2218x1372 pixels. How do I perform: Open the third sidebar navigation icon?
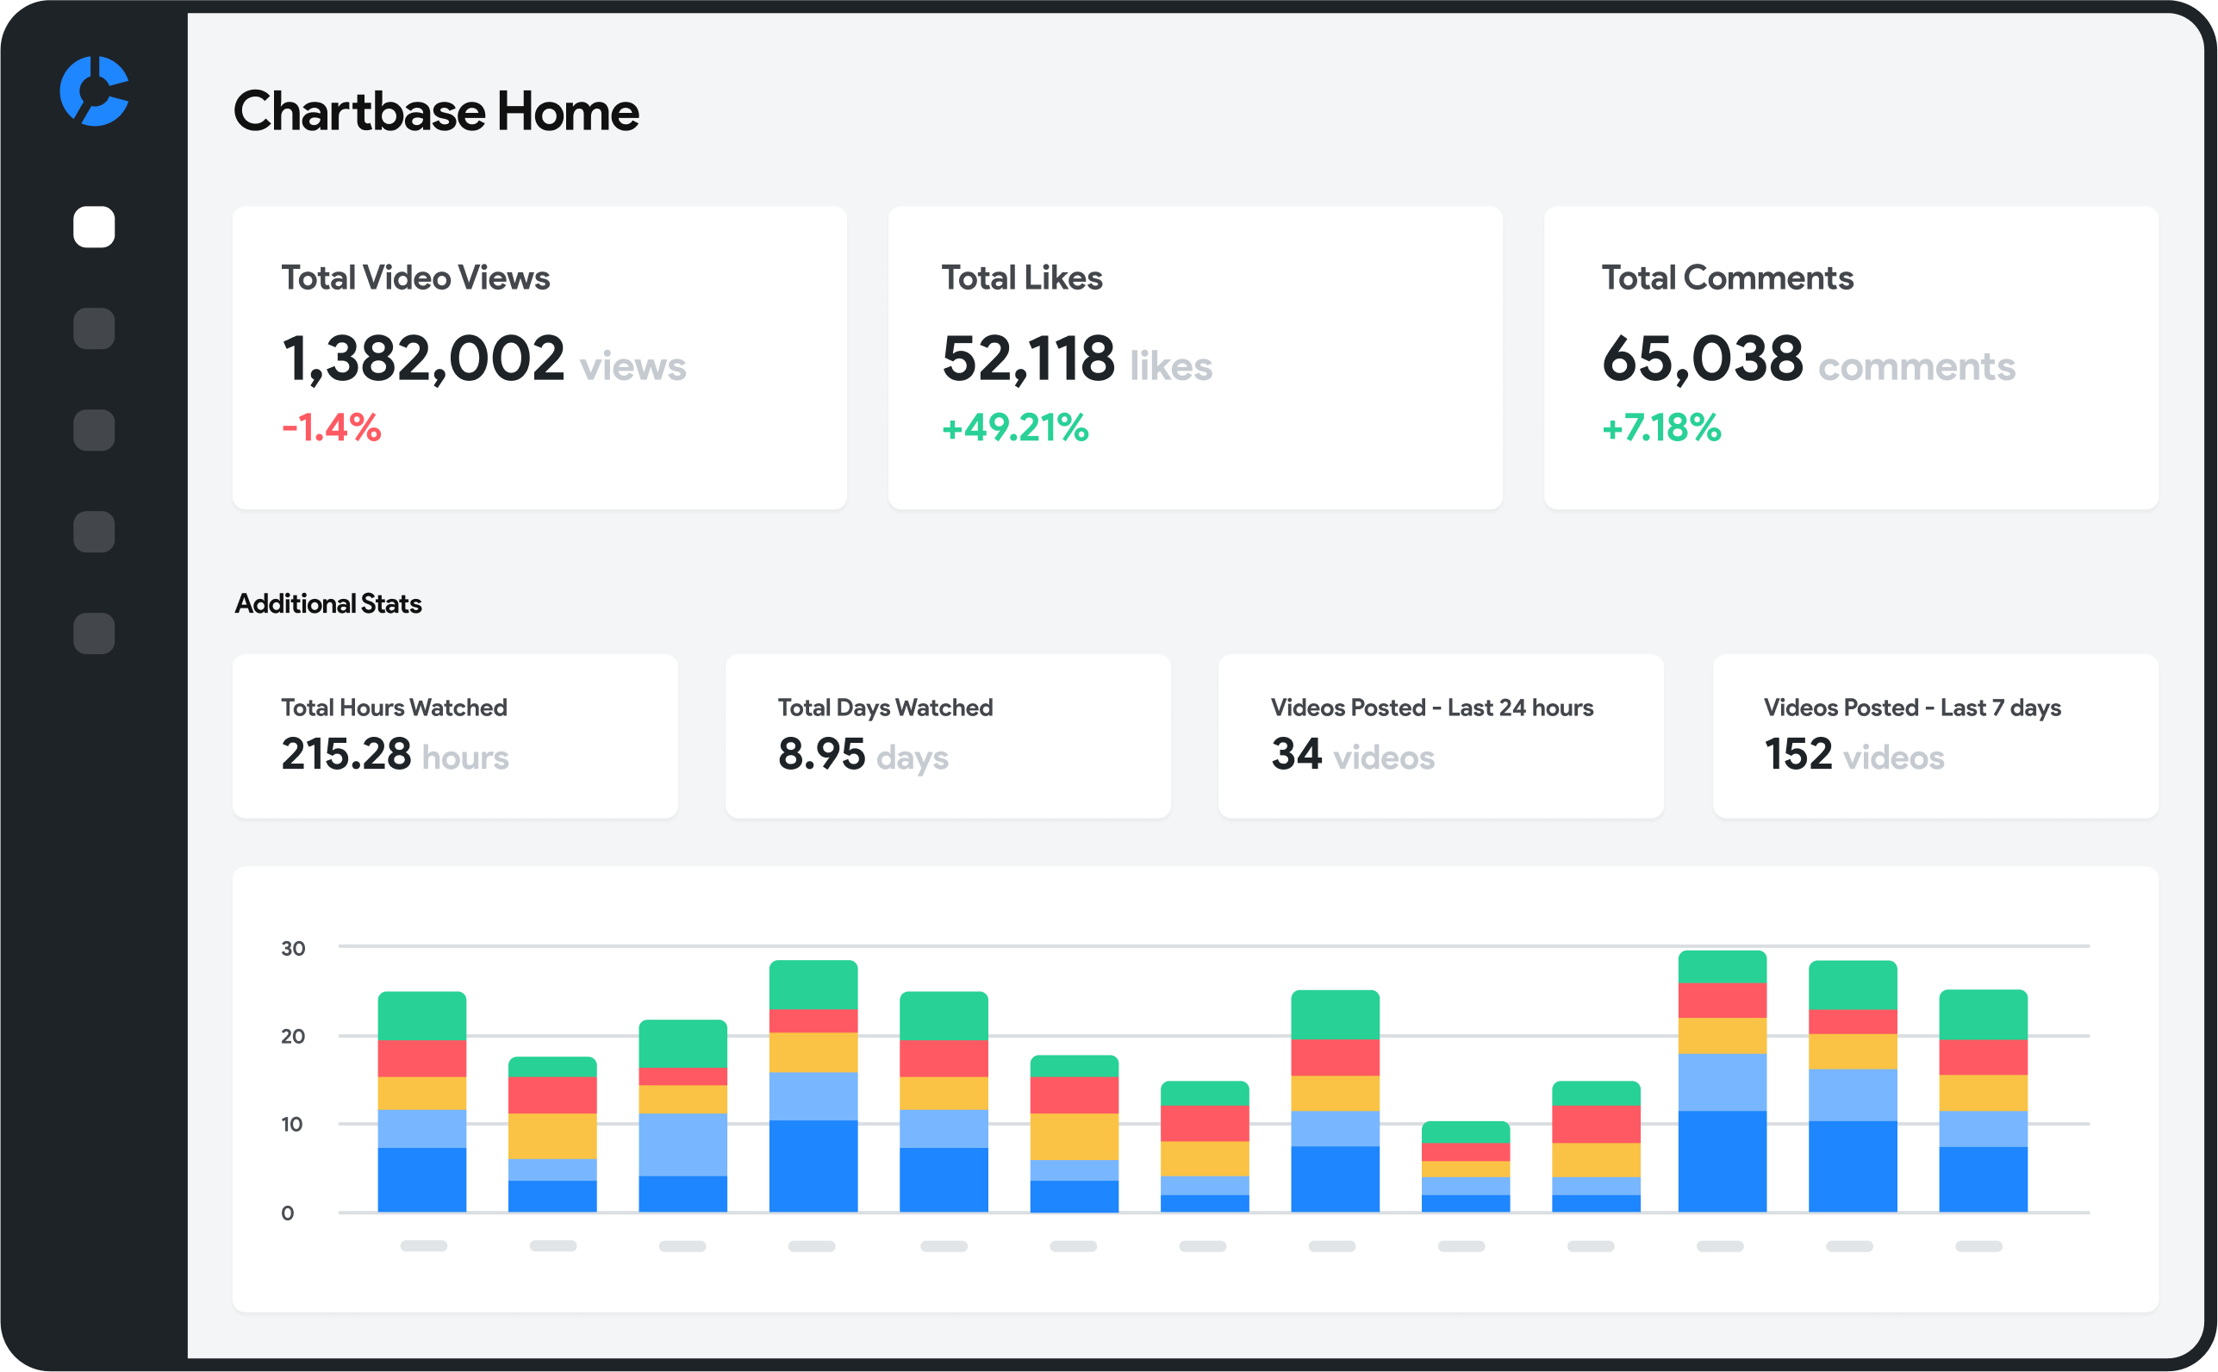point(94,430)
